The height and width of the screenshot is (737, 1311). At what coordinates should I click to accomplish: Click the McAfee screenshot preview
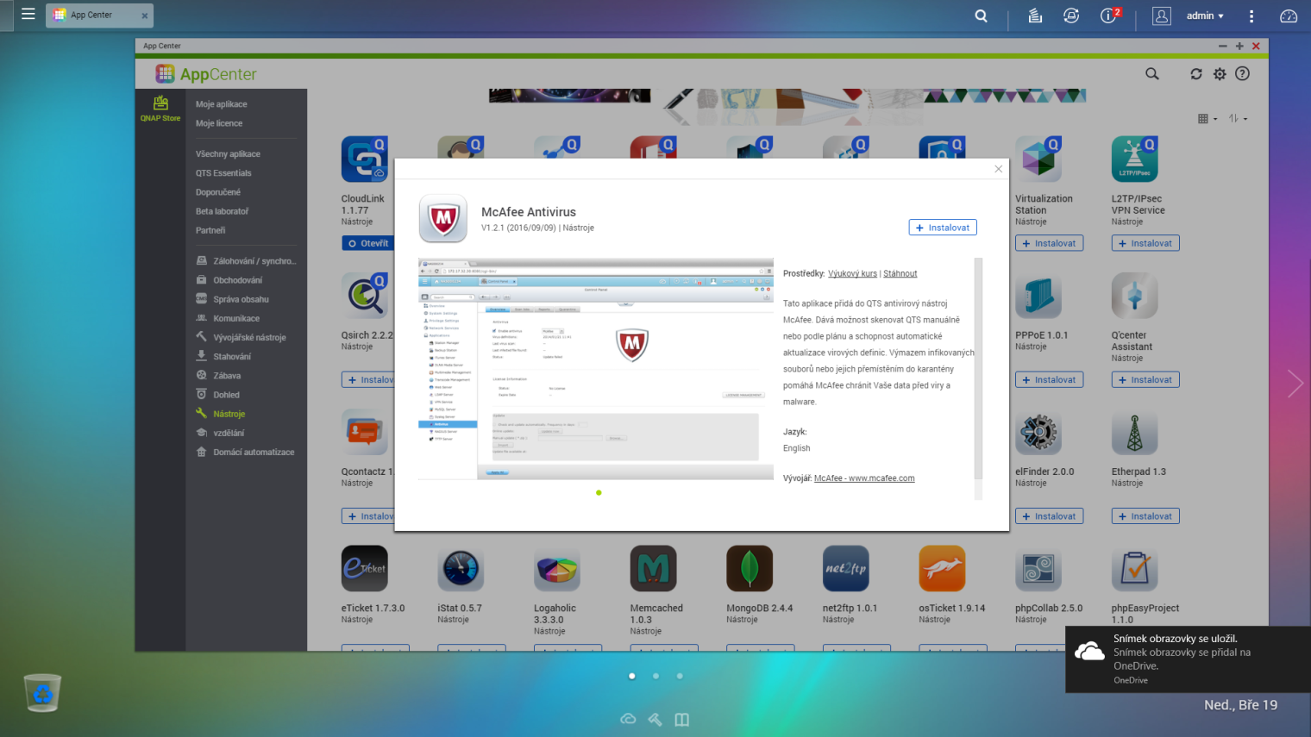(x=596, y=369)
